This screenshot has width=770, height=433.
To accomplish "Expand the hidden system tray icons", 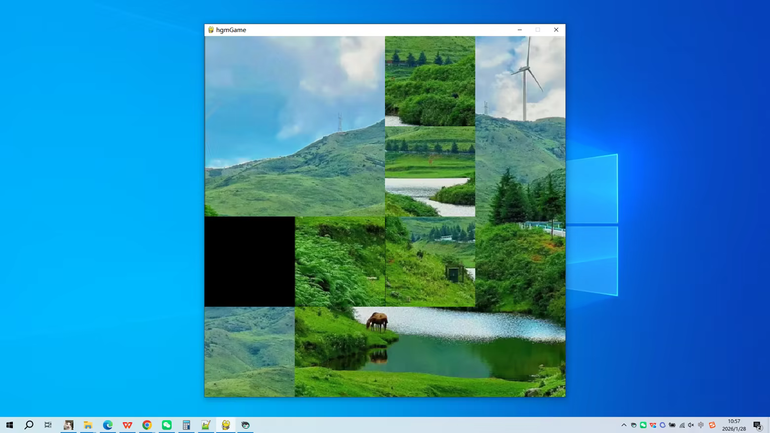I will tap(624, 425).
